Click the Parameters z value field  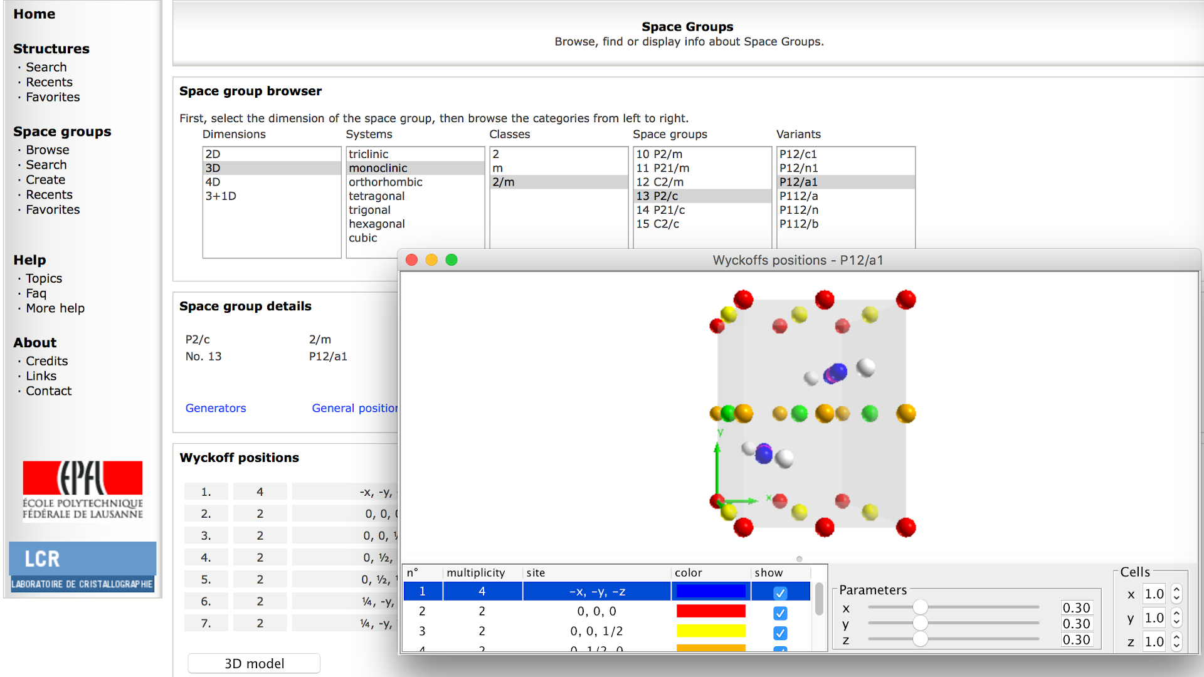pyautogui.click(x=1076, y=640)
